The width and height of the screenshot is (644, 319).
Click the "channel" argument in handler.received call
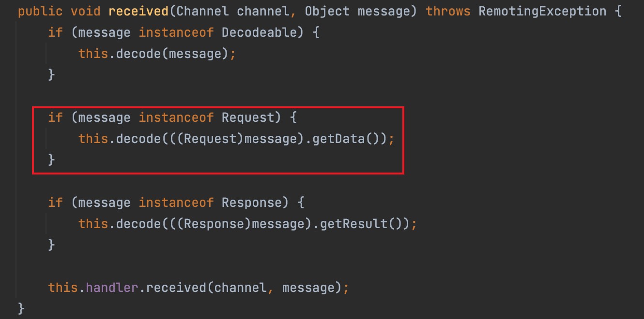[x=240, y=288]
